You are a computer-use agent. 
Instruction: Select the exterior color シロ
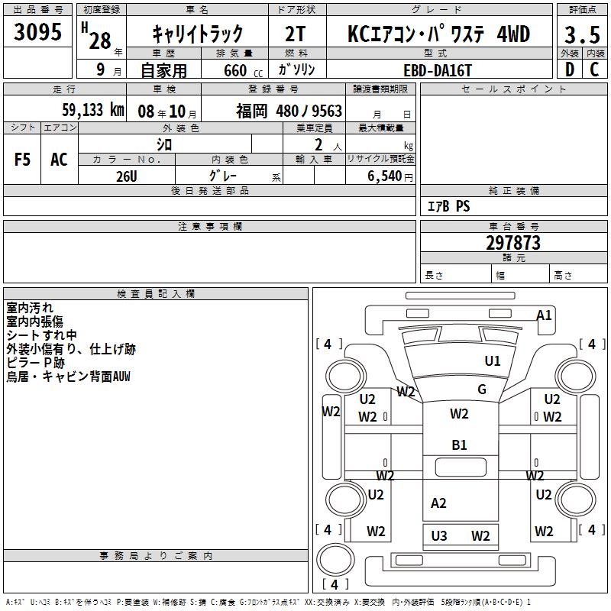[164, 144]
